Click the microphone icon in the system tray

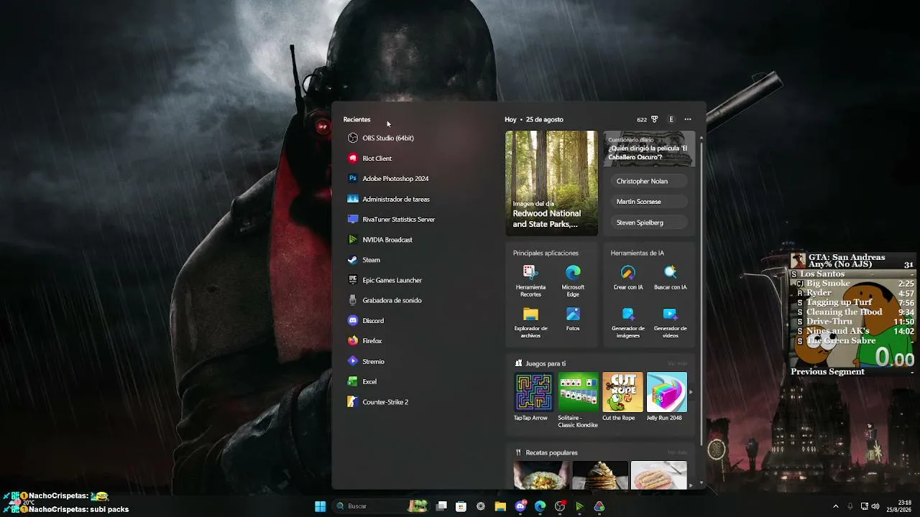pos(850,506)
